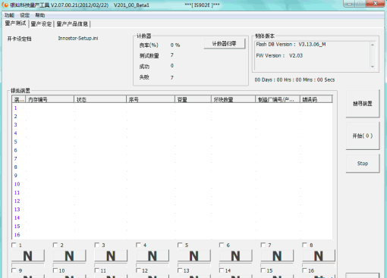Image resolution: width=387 pixels, height=278 pixels.
Task: Click the firmware version box scroll-down arrow
Action: 373,67
